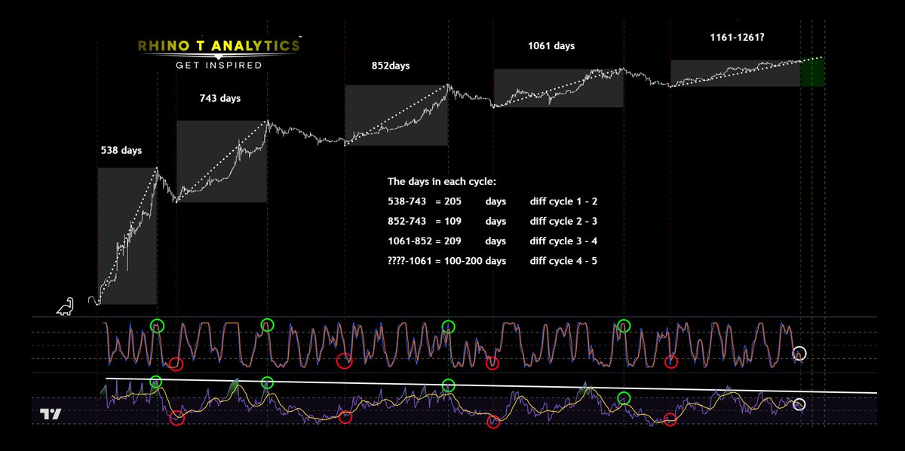The image size is (905, 451).
Task: Select the red circle below the 538-day cycle peak
Action: pos(177,362)
